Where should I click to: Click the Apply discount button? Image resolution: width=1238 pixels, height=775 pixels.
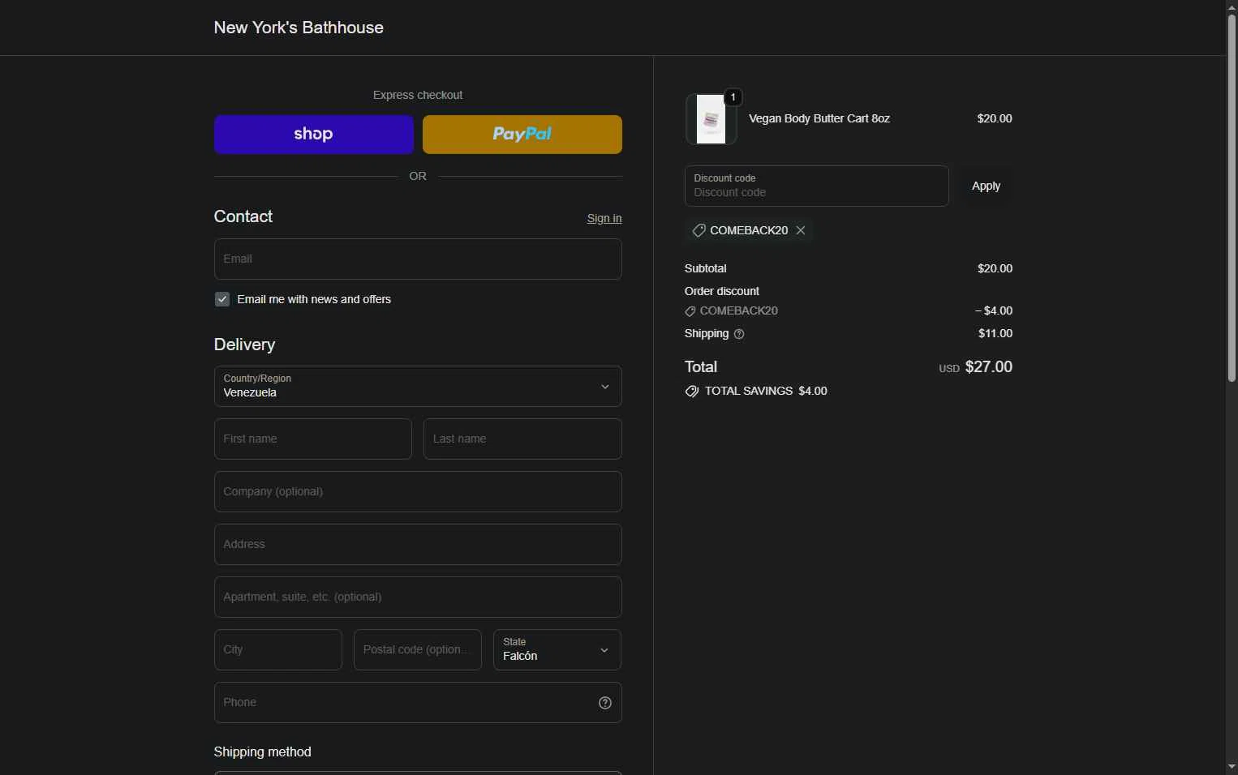(x=986, y=186)
